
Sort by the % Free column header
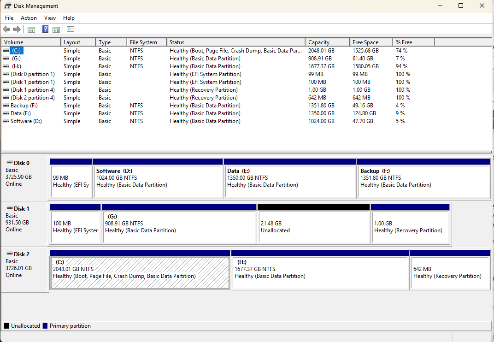click(413, 42)
